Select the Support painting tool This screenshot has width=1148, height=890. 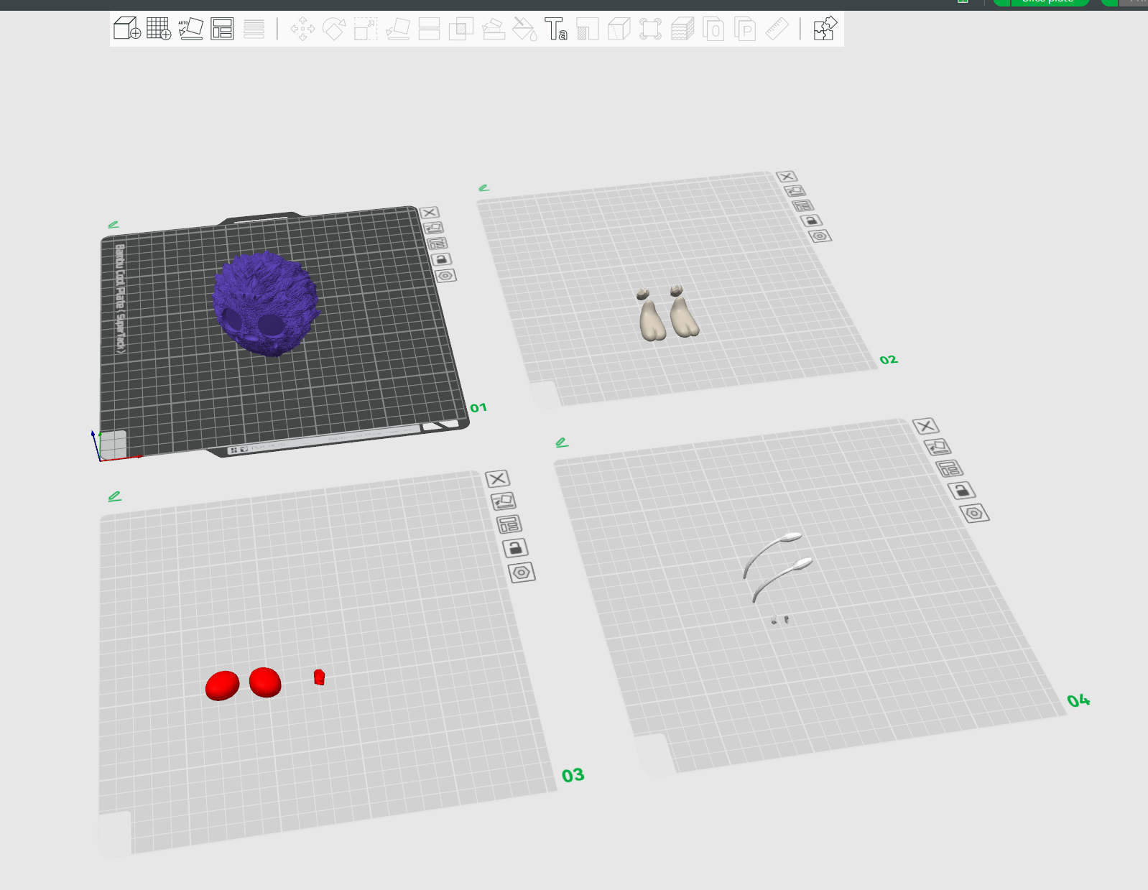[493, 29]
